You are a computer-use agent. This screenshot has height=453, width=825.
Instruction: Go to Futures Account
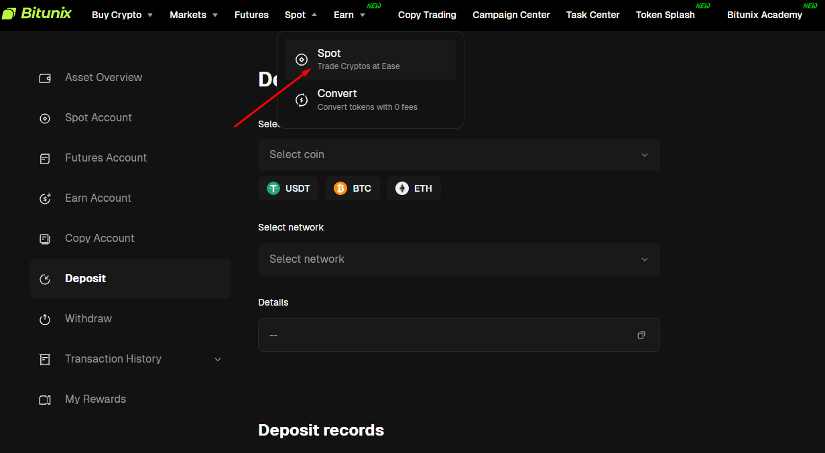tap(131, 158)
